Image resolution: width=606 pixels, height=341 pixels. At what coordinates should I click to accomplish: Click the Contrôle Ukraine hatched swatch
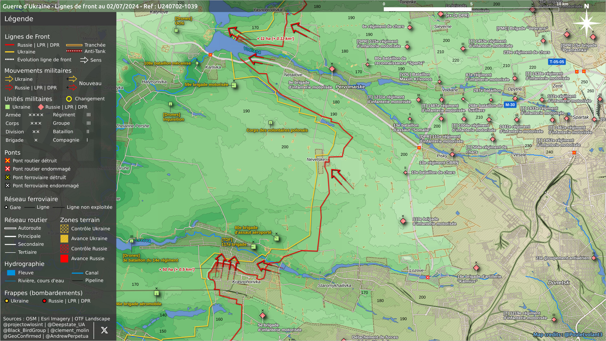point(64,229)
